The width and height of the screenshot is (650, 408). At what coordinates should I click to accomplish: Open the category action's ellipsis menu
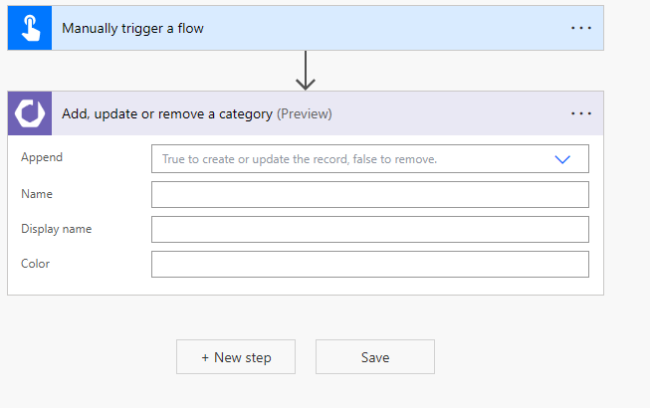coord(581,113)
